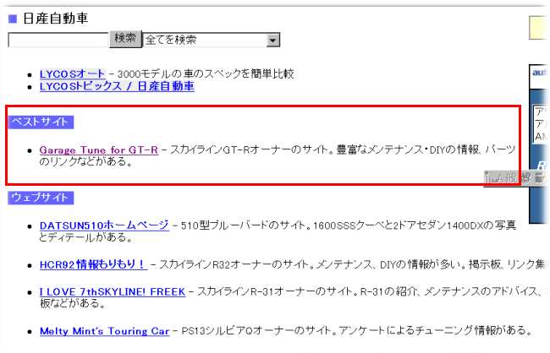Click the blue square icon beside 日産自動車

[x=13, y=19]
